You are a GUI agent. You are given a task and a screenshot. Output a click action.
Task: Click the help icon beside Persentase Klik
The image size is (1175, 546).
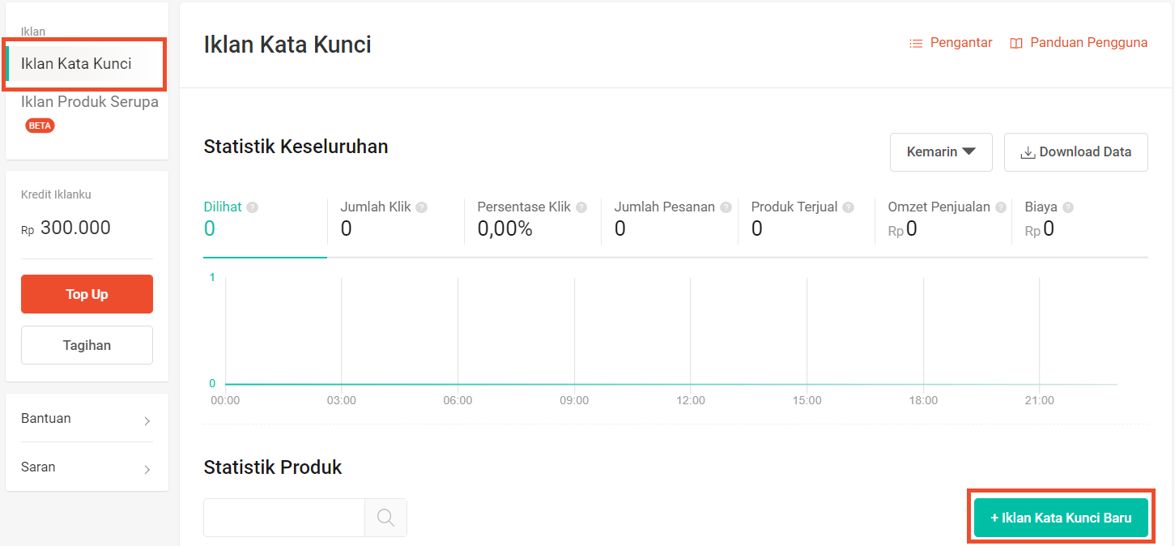click(x=581, y=207)
